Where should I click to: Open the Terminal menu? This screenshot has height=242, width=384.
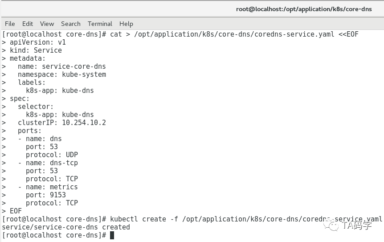pos(100,24)
